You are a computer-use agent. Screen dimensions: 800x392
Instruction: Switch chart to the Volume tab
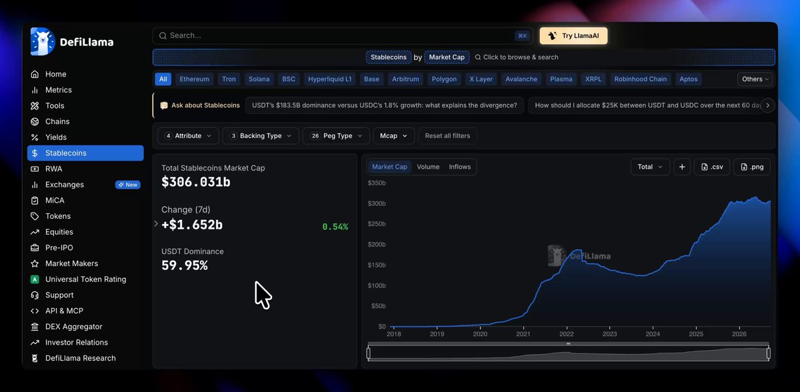(428, 167)
